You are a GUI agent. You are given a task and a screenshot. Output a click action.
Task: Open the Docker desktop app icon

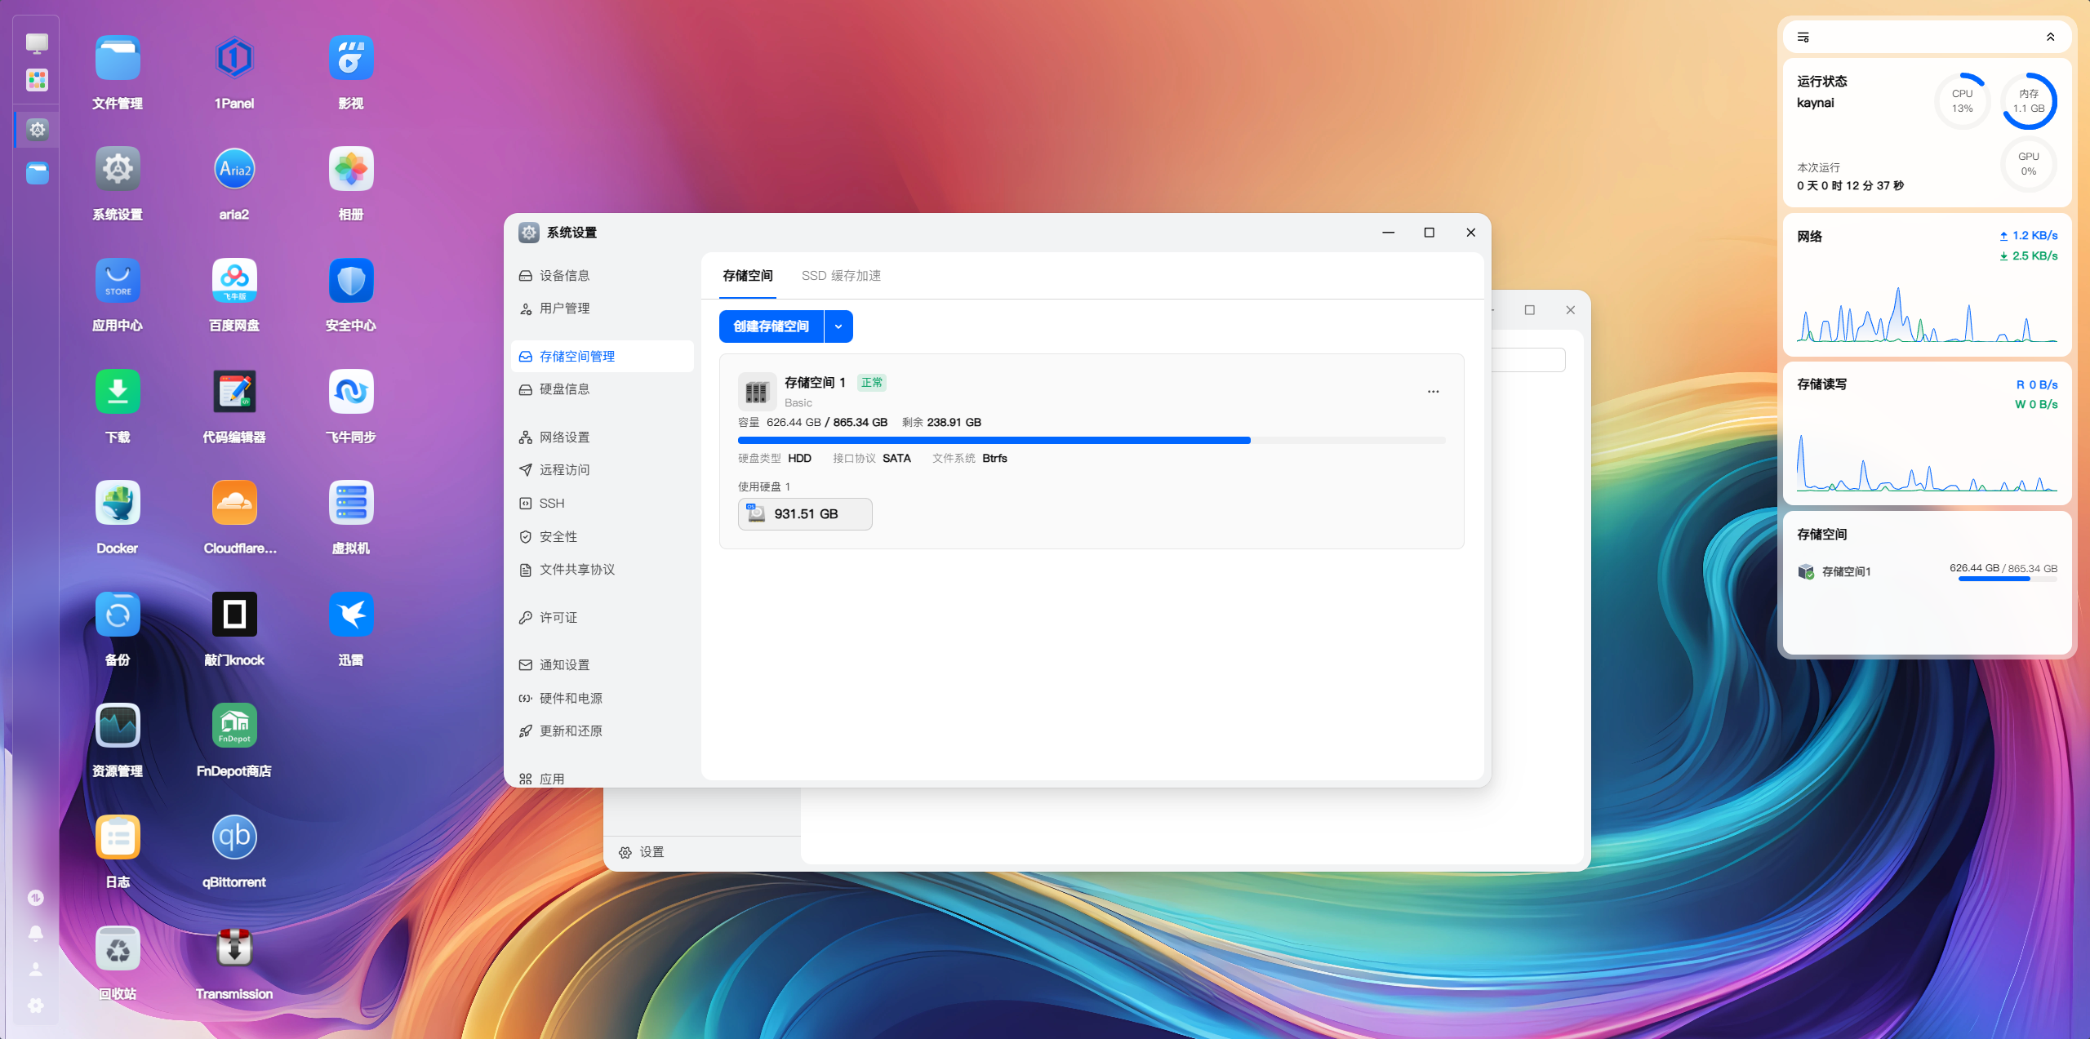(x=118, y=504)
